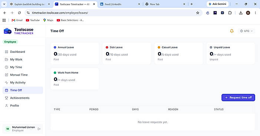This screenshot has height=136, width=260.
Task: Click the My Time clock icon
Action: pyautogui.click(x=6, y=67)
